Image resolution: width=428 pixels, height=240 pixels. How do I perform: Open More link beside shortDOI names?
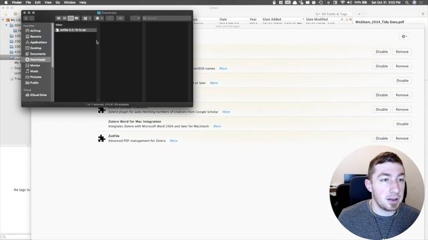pyautogui.click(x=223, y=69)
